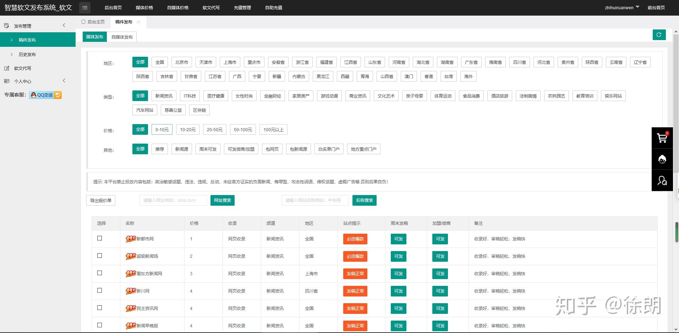
Task: Select the 区块链 type filter
Action: coord(199,110)
